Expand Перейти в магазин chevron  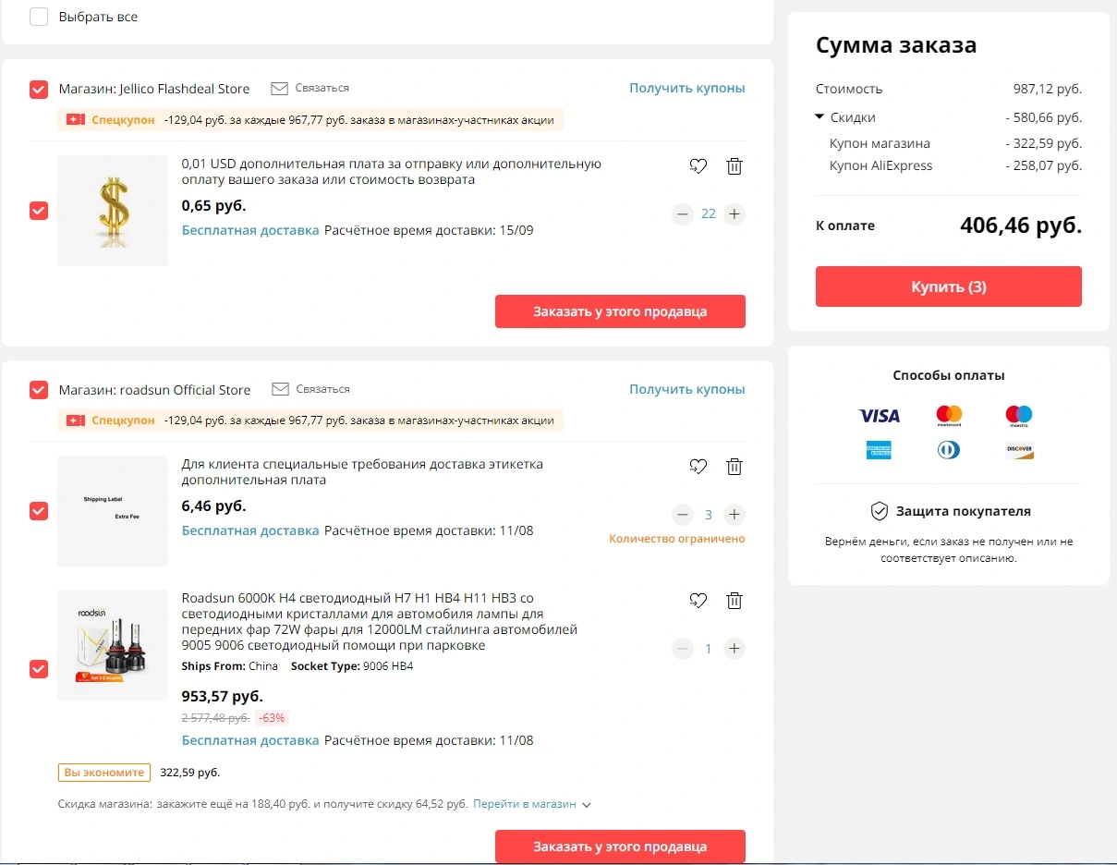point(586,805)
